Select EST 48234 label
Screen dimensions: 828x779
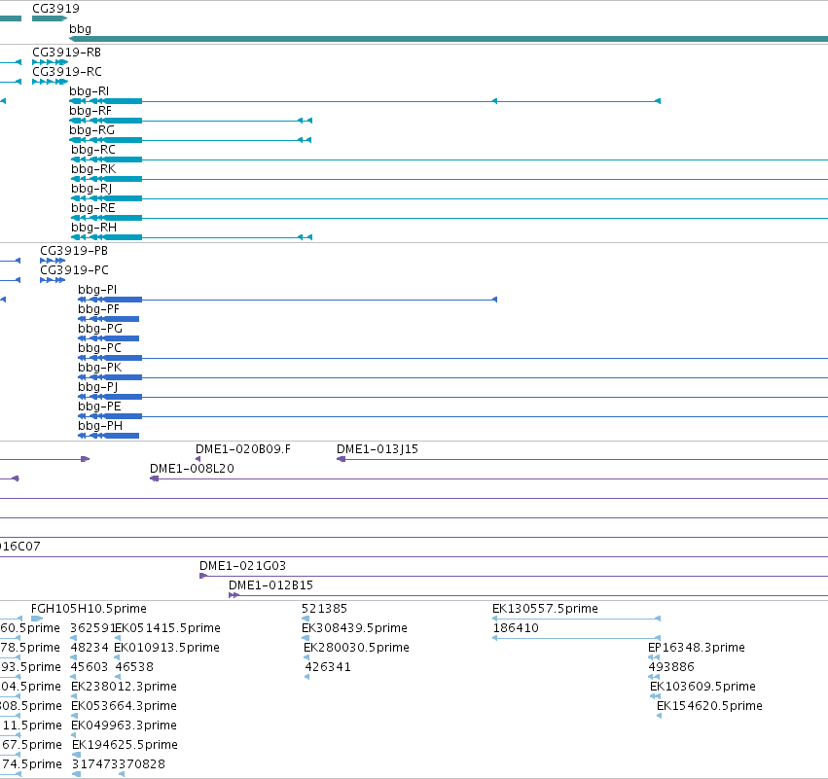(x=90, y=648)
